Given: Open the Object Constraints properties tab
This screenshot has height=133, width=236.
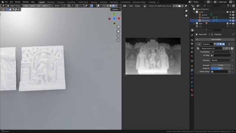Looking at the screenshot, I should [192, 82].
